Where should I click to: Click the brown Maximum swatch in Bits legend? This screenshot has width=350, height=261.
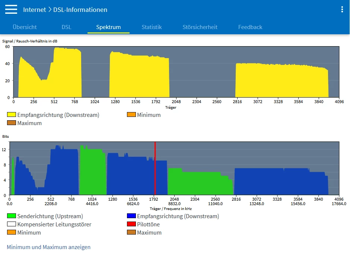coord(131,232)
